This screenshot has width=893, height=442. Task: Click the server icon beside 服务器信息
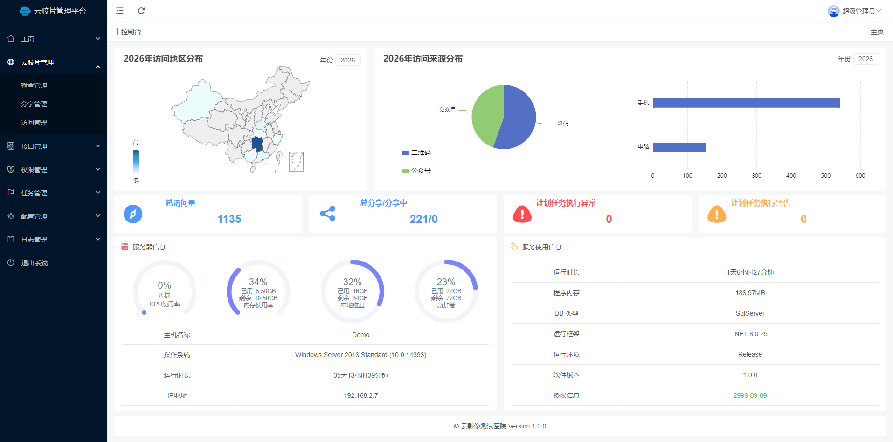tap(125, 247)
